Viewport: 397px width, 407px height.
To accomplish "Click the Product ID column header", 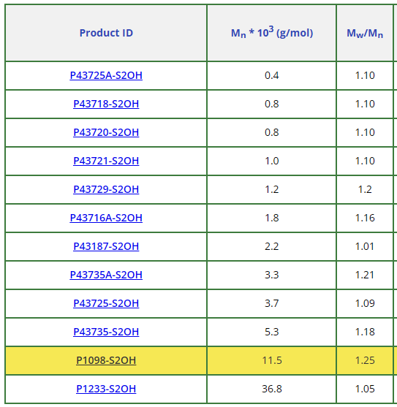I will click(x=106, y=33).
